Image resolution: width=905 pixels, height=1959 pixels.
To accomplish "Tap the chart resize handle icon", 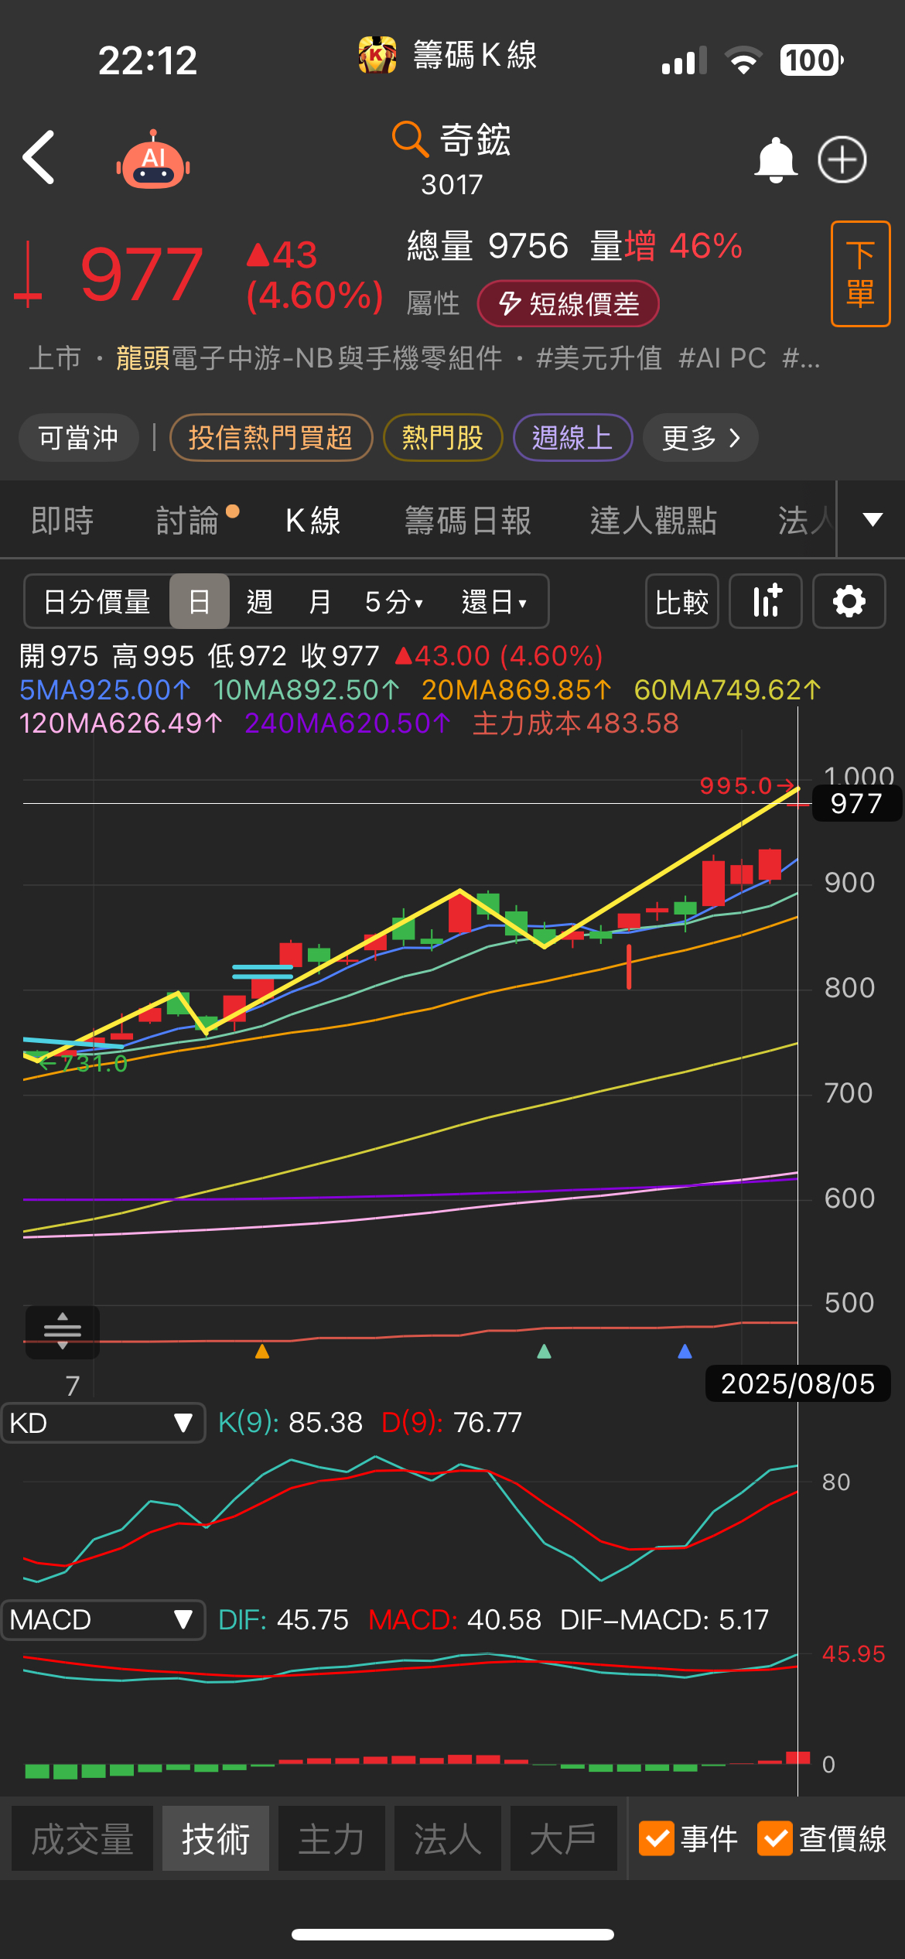I will 63,1331.
